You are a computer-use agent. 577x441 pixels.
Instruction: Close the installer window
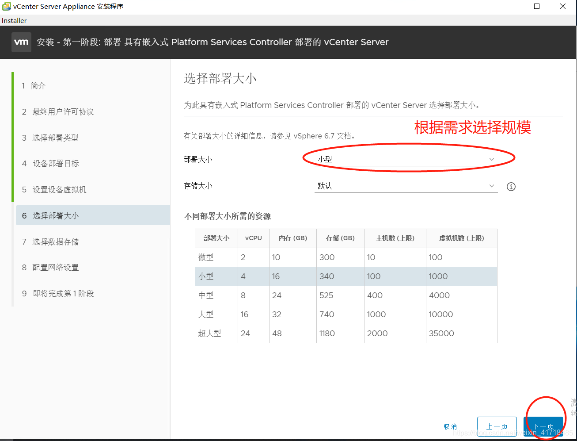(563, 6)
